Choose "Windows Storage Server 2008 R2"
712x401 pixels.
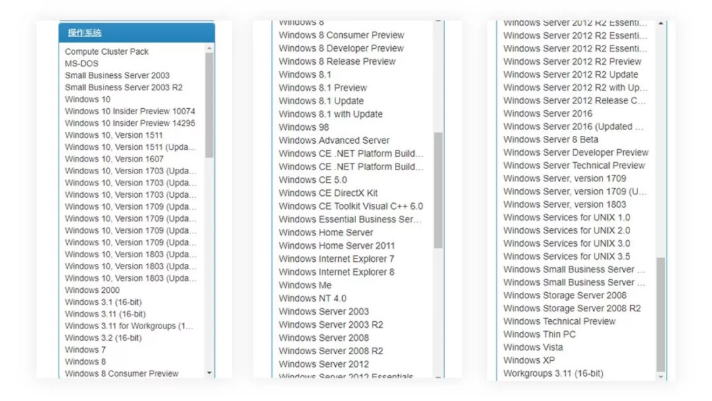tap(572, 309)
